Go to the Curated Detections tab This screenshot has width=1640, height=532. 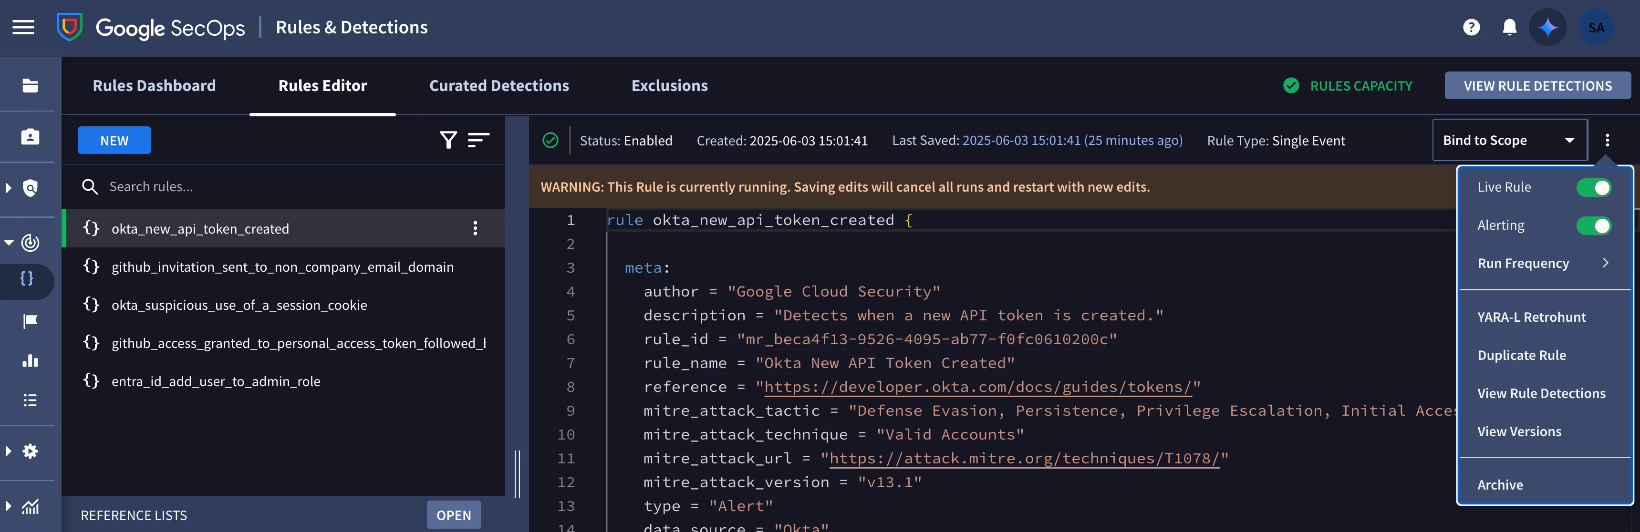(x=499, y=86)
